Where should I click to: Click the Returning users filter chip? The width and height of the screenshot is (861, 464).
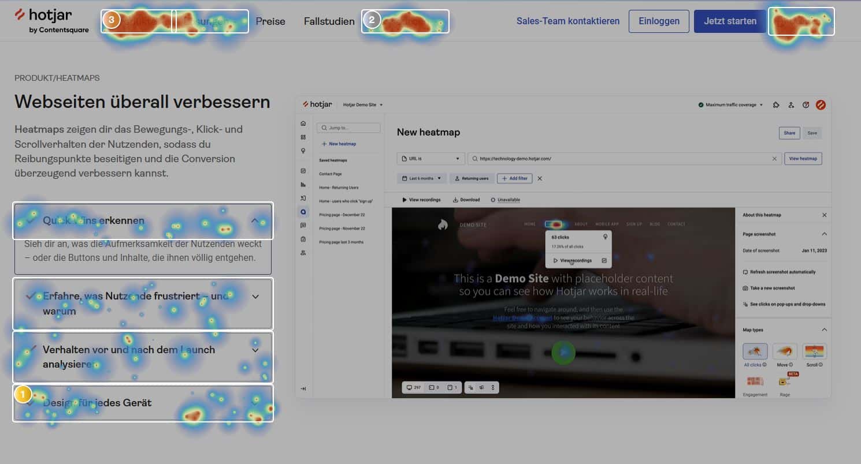pyautogui.click(x=472, y=178)
